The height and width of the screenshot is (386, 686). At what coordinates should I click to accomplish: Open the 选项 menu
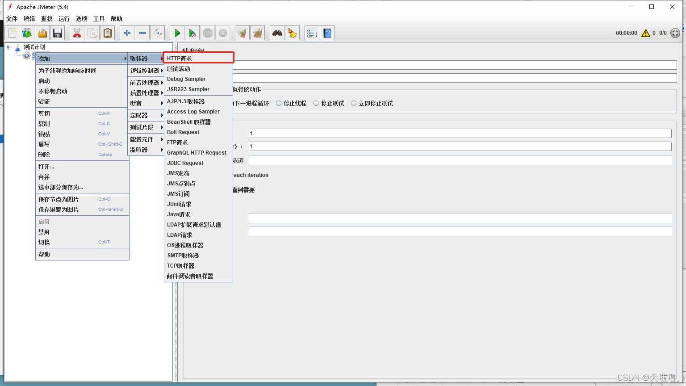click(x=82, y=19)
